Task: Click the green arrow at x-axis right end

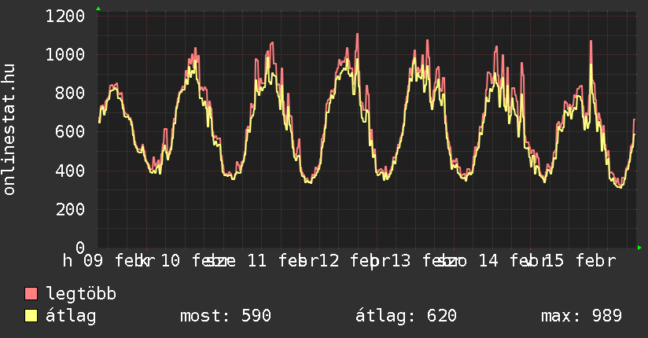Action: 639,248
